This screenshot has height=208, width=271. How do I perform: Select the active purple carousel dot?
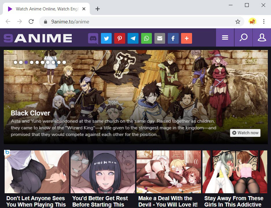click(x=26, y=62)
